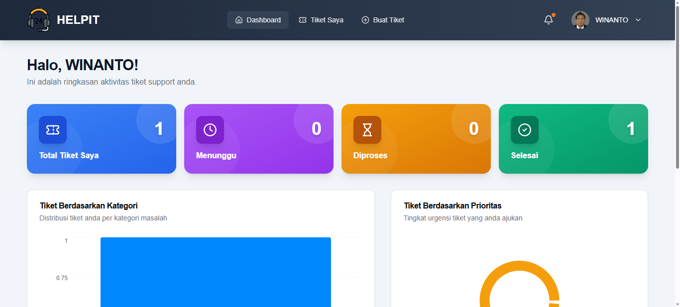Click the Selesai summary card
Image resolution: width=680 pixels, height=307 pixels.
[573, 139]
